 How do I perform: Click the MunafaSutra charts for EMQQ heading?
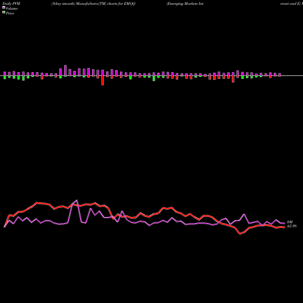click(93, 4)
